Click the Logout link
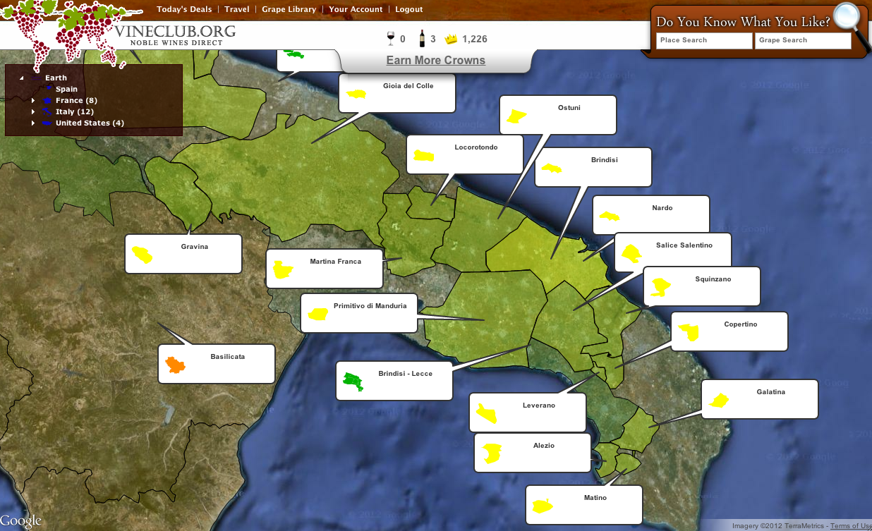Image resolution: width=872 pixels, height=531 pixels. tap(408, 9)
